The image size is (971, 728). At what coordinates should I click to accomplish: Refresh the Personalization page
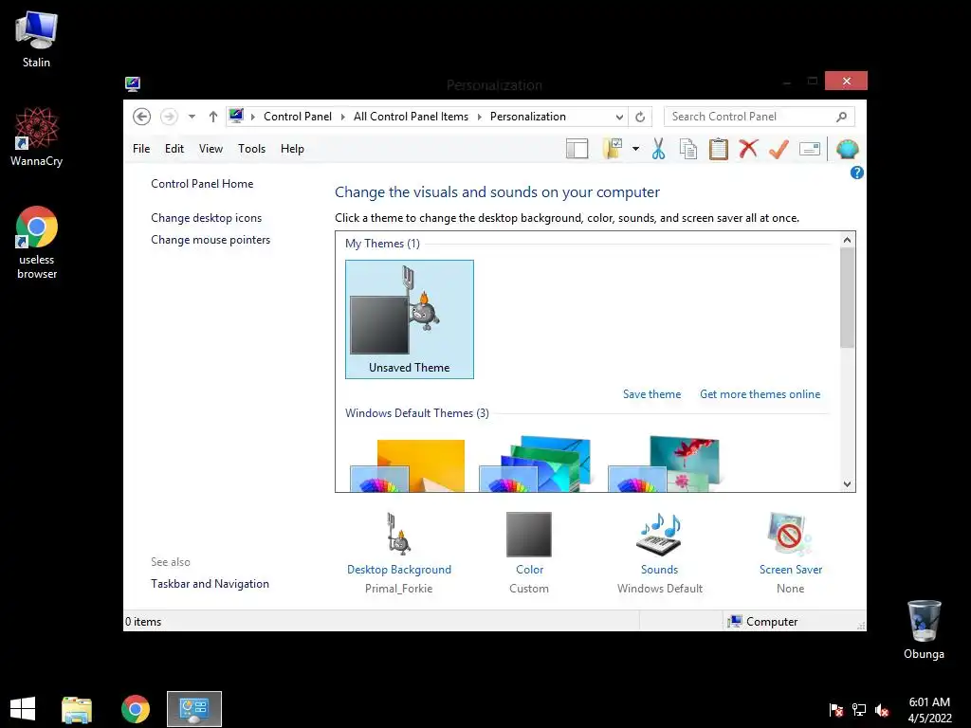point(640,117)
